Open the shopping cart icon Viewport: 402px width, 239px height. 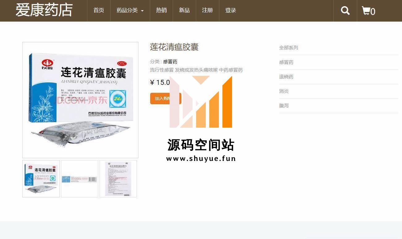368,11
